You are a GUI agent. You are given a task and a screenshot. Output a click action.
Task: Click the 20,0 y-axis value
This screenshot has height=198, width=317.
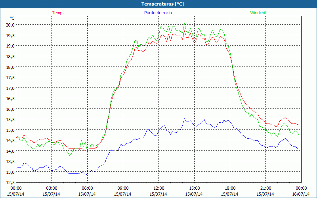tap(10, 25)
